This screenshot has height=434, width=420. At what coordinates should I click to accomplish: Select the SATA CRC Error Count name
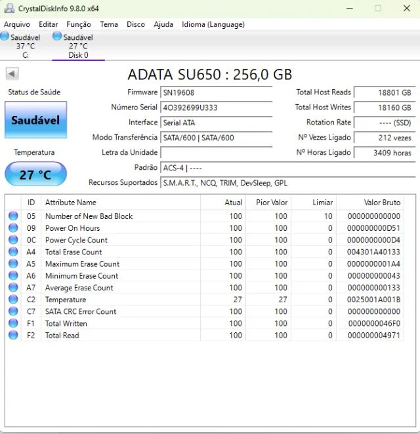click(x=81, y=311)
